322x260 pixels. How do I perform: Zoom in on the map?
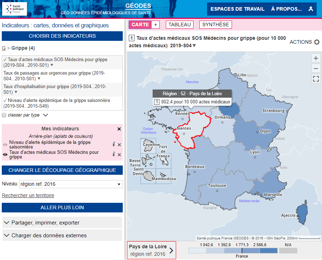[x=316, y=58]
